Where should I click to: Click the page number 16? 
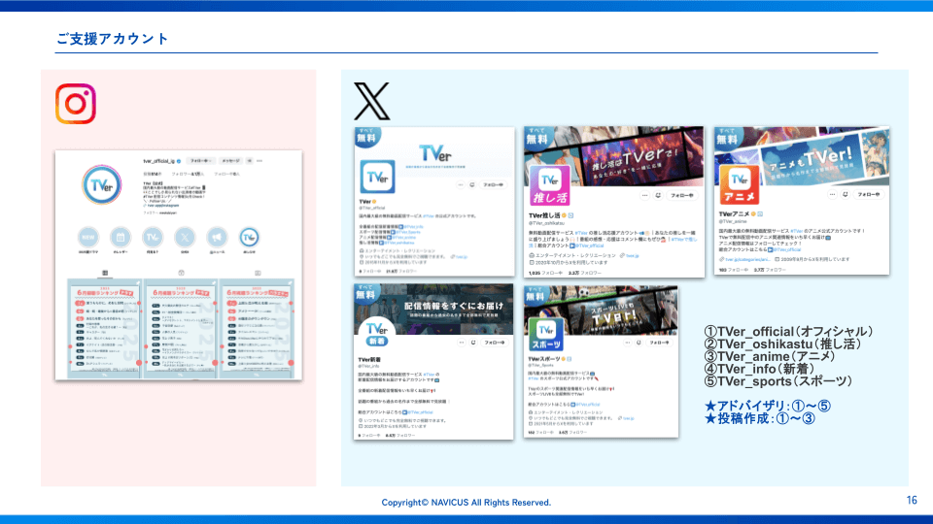coord(912,501)
